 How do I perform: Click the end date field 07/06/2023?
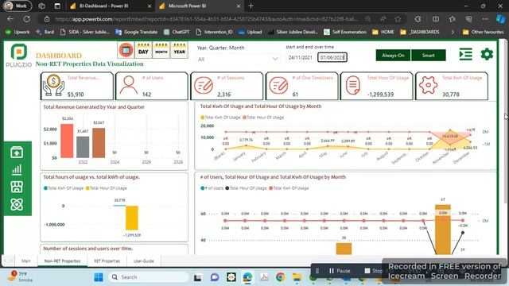tap(332, 57)
